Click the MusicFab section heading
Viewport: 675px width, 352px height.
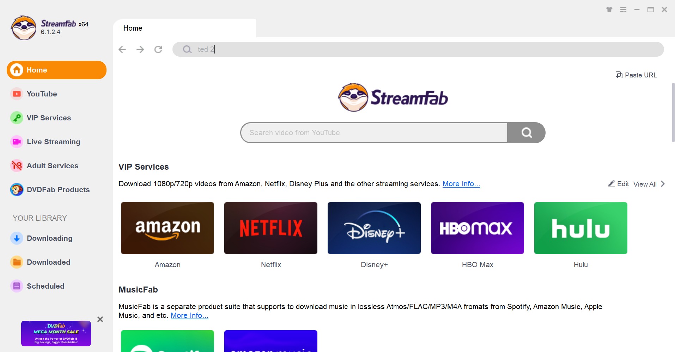tap(138, 290)
